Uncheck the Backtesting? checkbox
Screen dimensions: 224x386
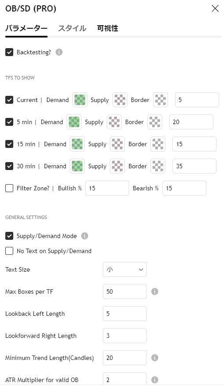[x=9, y=52]
